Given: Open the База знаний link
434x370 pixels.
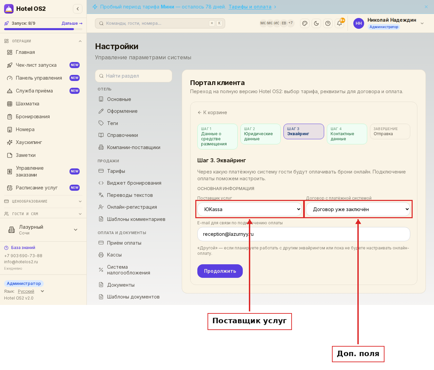Looking at the screenshot, I should click(x=20, y=248).
